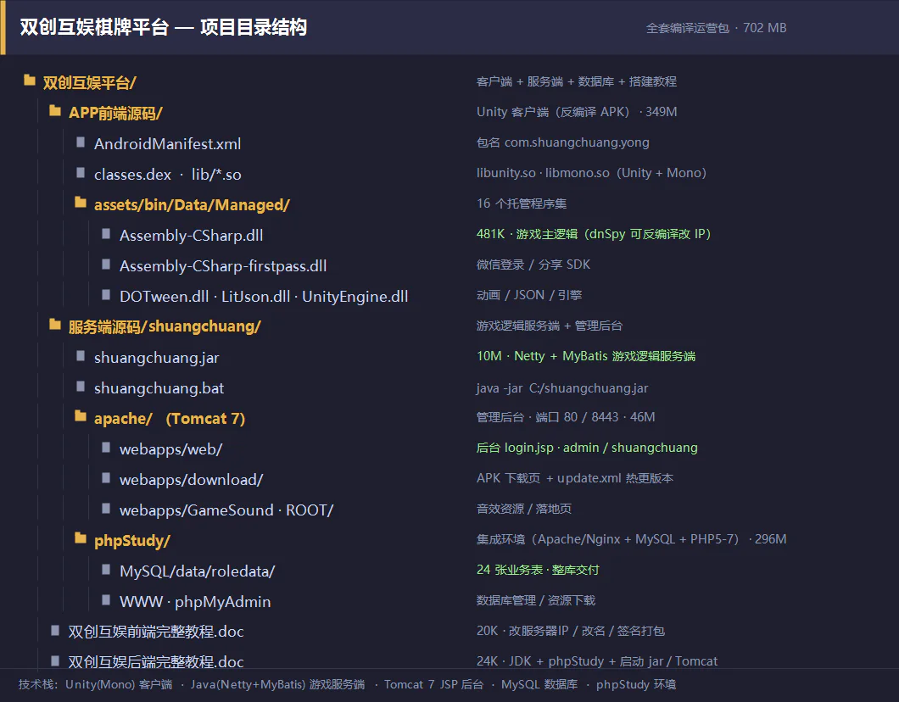This screenshot has width=899, height=702.
Task: Select webapps/web/ entry name
Action: [x=170, y=449]
